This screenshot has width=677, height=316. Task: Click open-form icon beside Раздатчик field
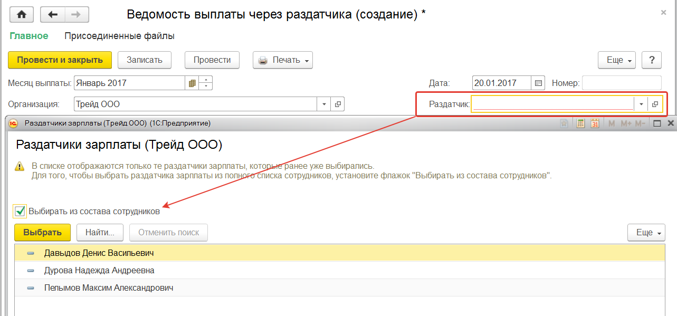[x=655, y=104]
